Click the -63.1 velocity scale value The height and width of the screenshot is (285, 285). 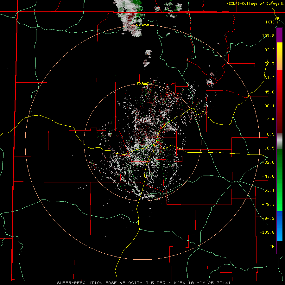coord(268,190)
